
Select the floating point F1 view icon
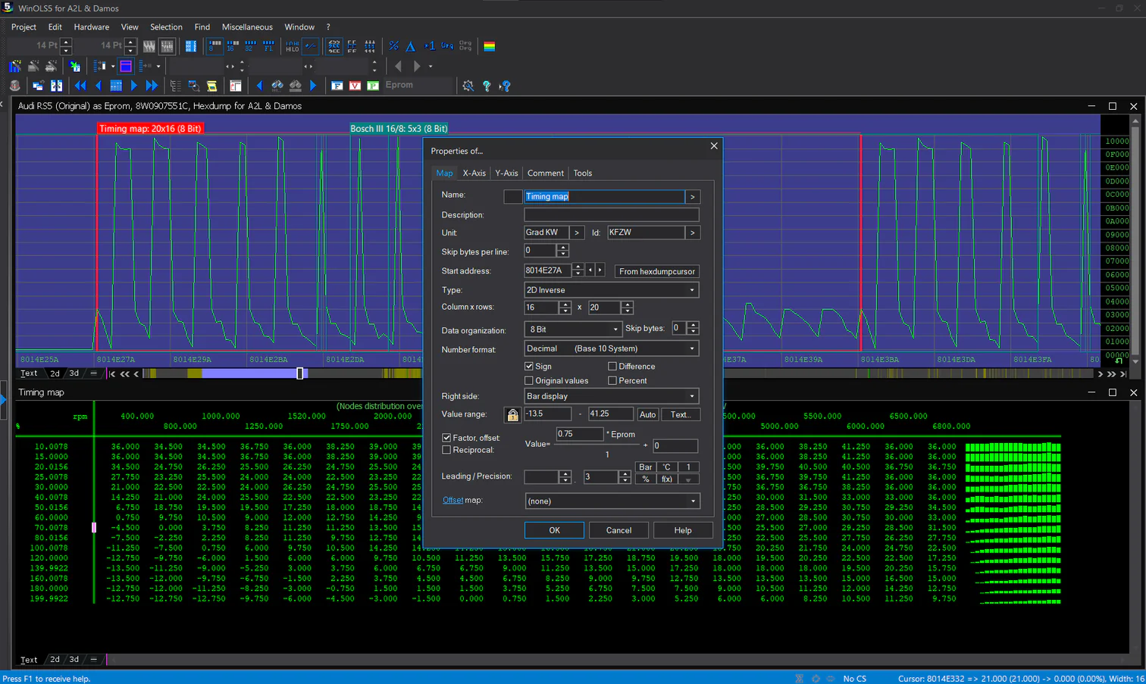click(268, 46)
